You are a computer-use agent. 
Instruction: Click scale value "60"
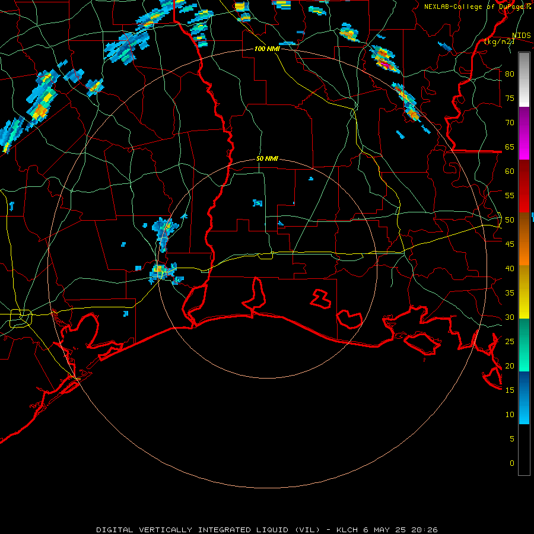pos(510,171)
